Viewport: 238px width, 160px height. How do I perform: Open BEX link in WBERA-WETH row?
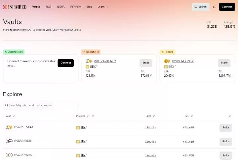point(84,141)
